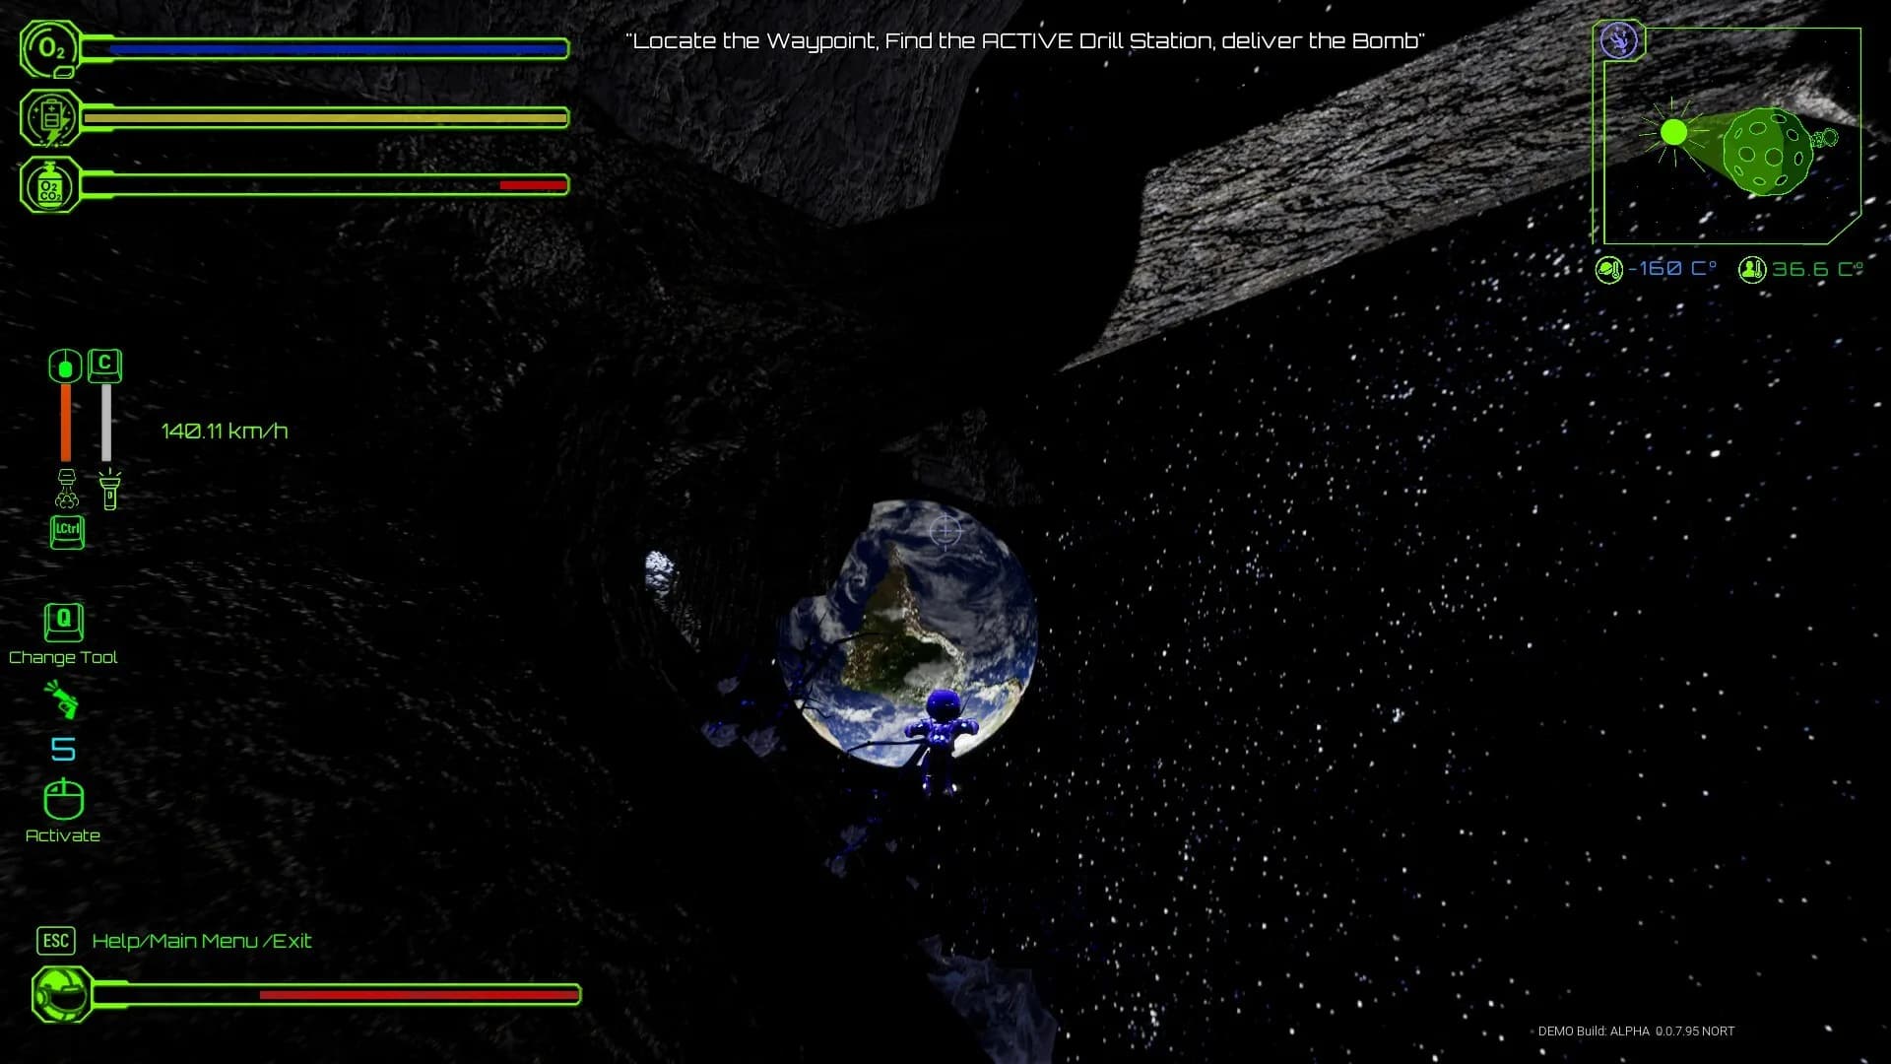Screen dimensions: 1891x1064
Task: Click the red helmet health bar
Action: [419, 995]
